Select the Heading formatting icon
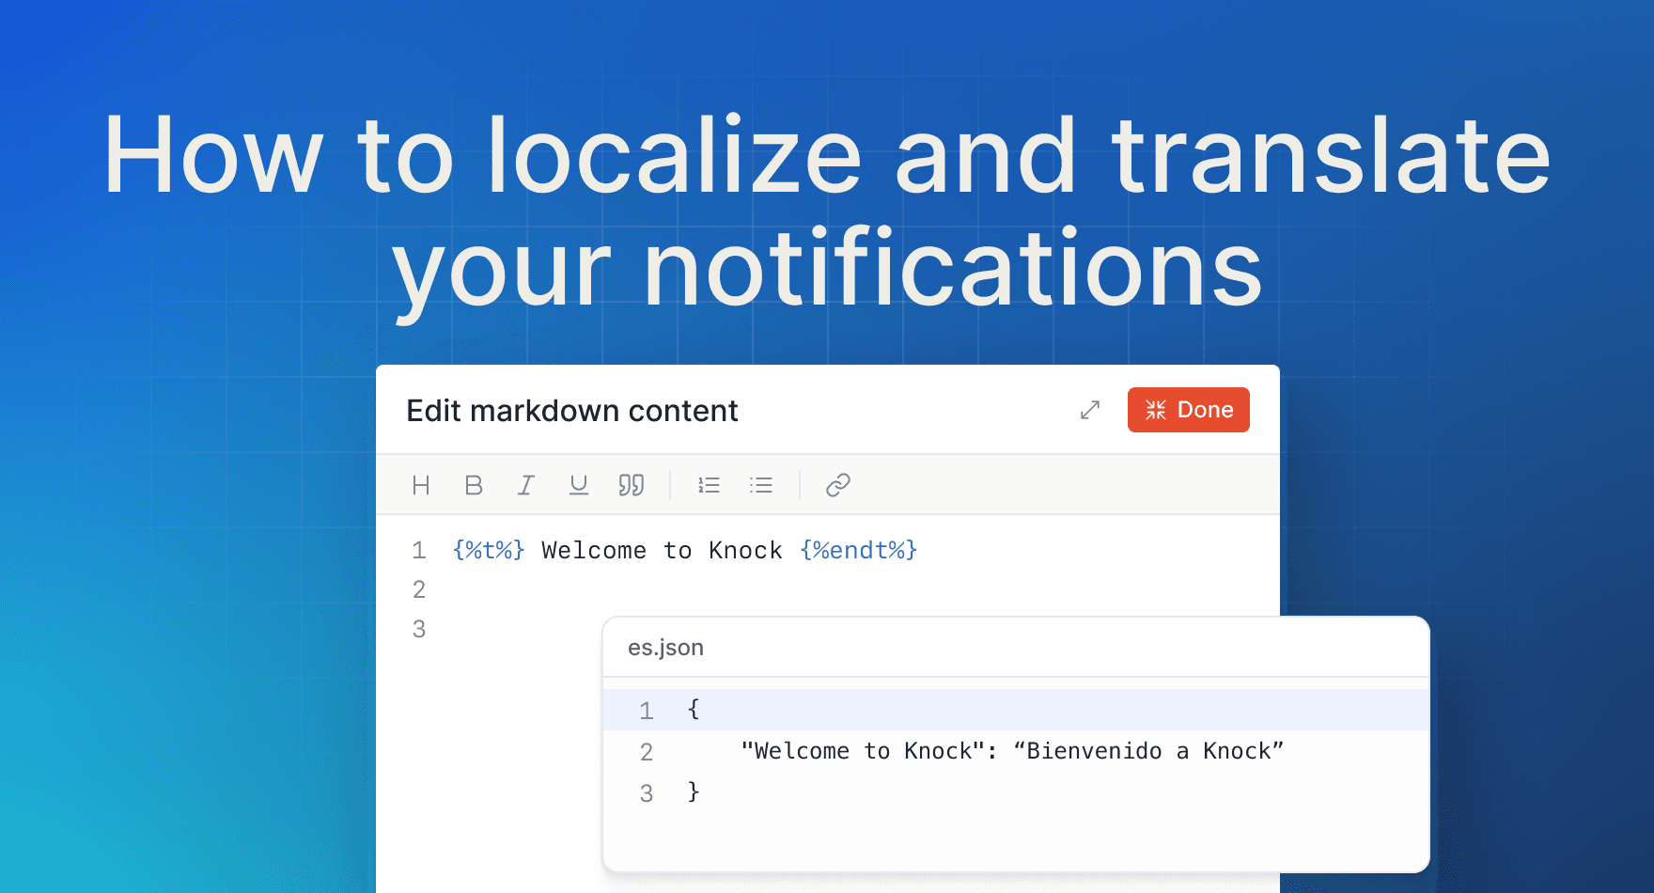The height and width of the screenshot is (893, 1654). [421, 485]
